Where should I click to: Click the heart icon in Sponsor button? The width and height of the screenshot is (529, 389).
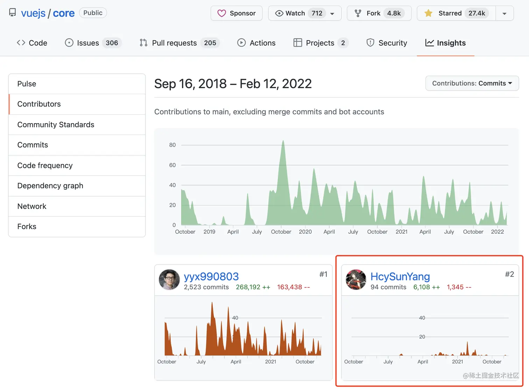tap(221, 13)
